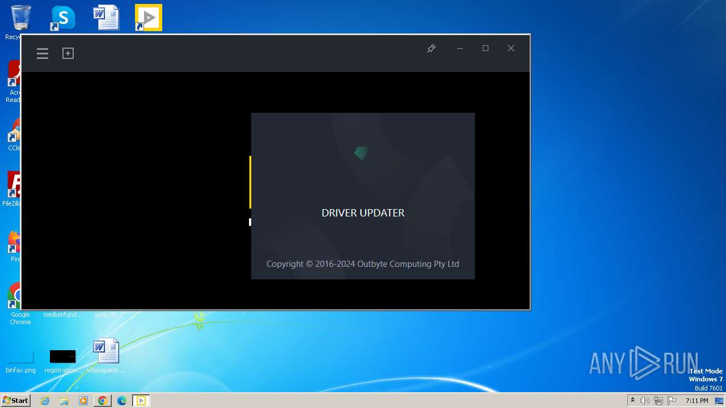This screenshot has height=408, width=726.
Task: Click the Outbyte Computing copyright text
Action: pyautogui.click(x=363, y=264)
